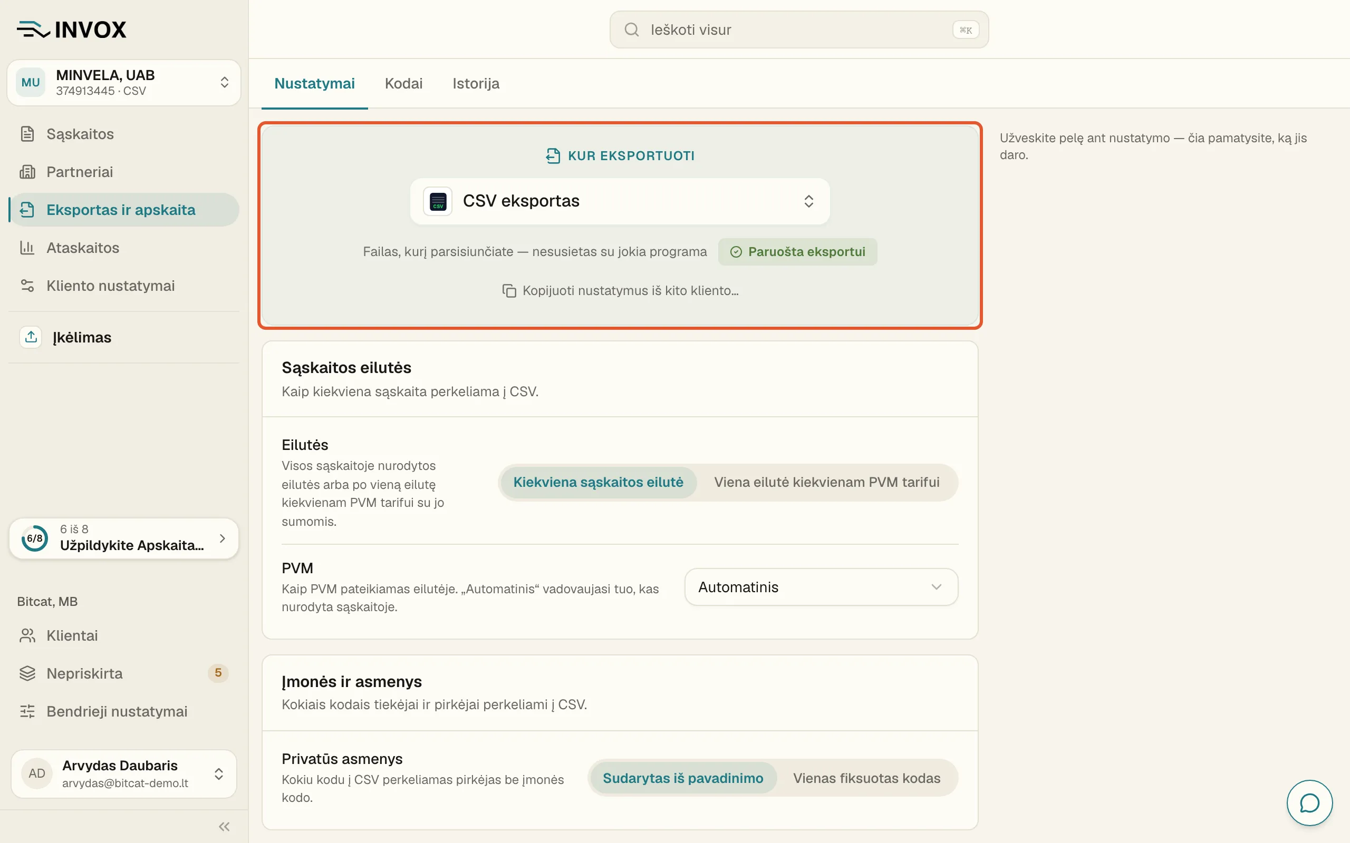Viewport: 1350px width, 843px height.
Task: Expand the Užpildykite Apskaita progress card
Action: [x=124, y=538]
